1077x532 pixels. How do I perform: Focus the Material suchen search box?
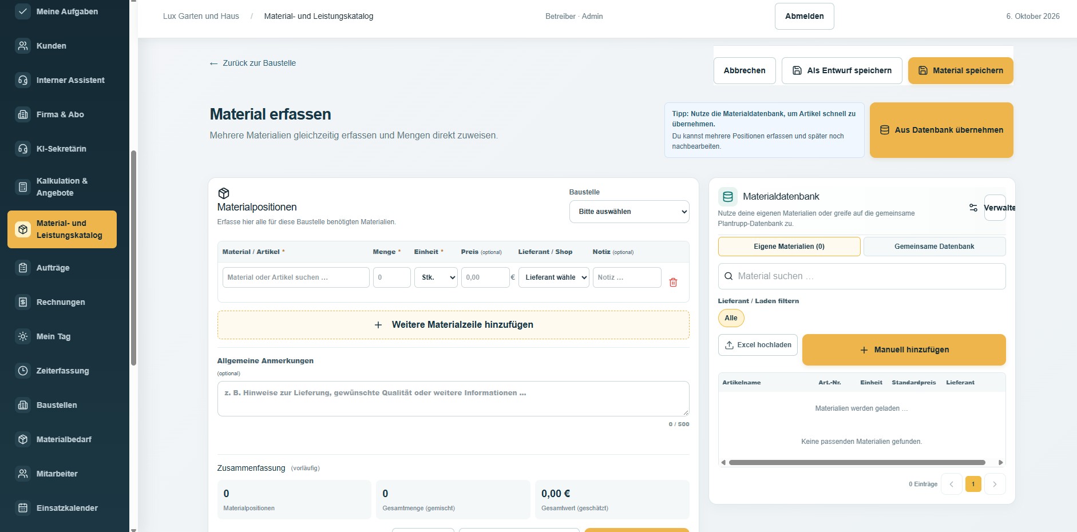861,276
